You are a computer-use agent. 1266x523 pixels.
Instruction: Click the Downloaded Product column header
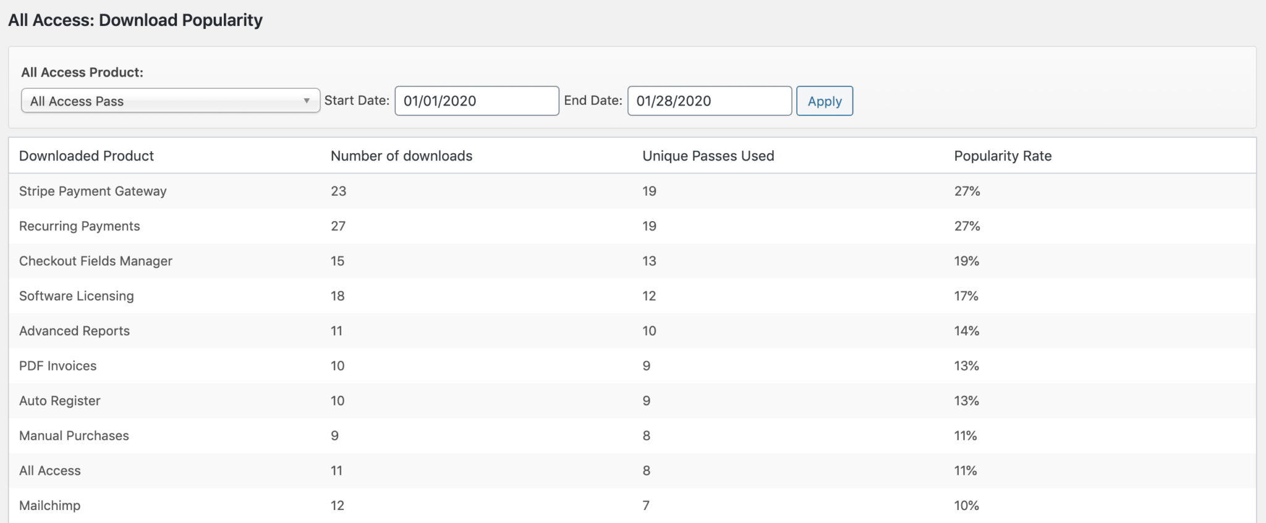tap(87, 156)
